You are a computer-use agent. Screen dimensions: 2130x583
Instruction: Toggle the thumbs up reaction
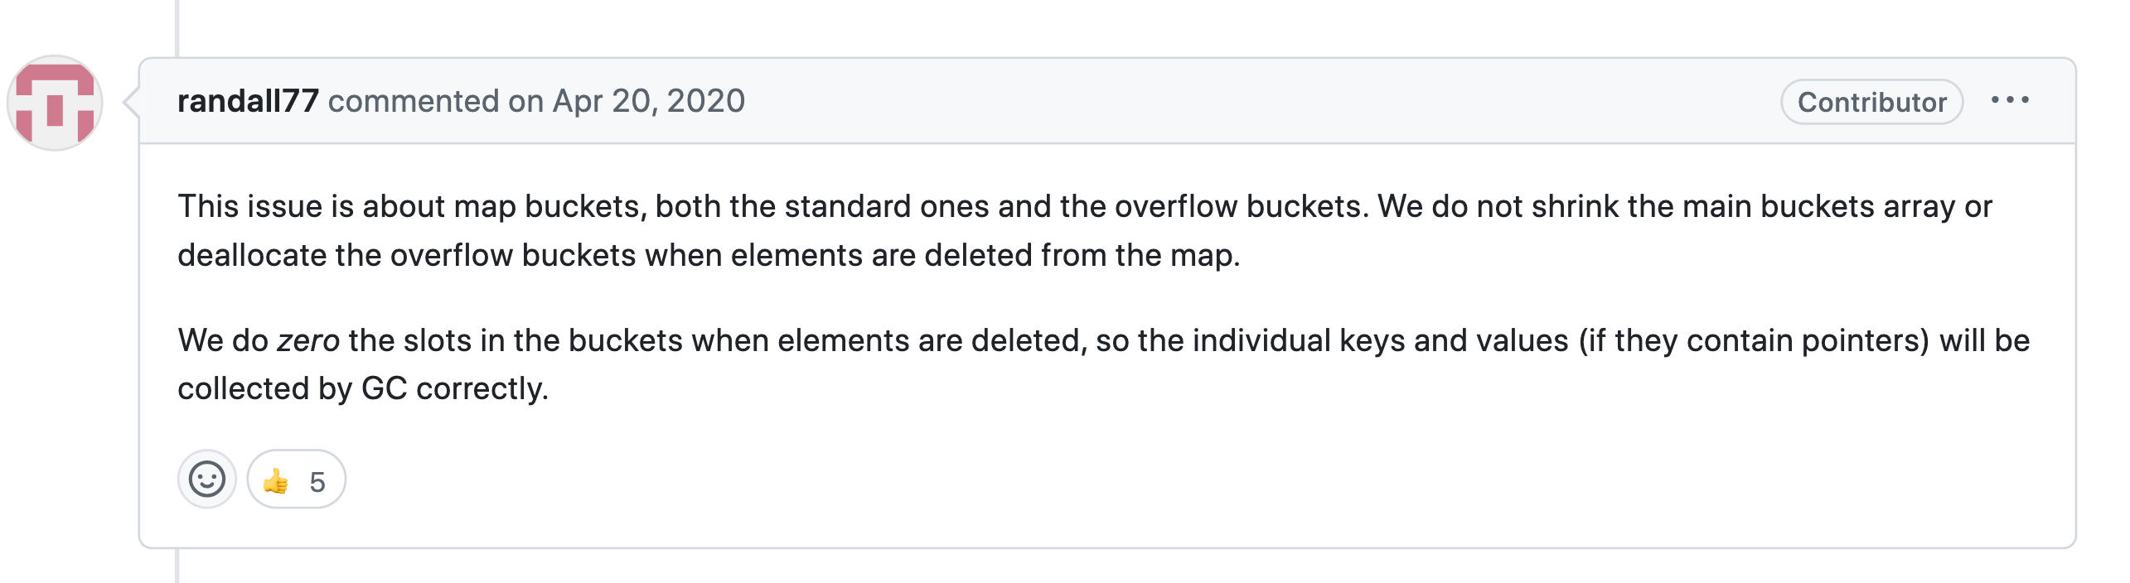click(296, 479)
